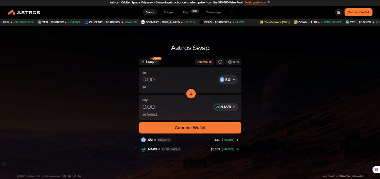Follow the Participate Now link
The height and width of the screenshot is (179, 380).
tap(255, 2)
